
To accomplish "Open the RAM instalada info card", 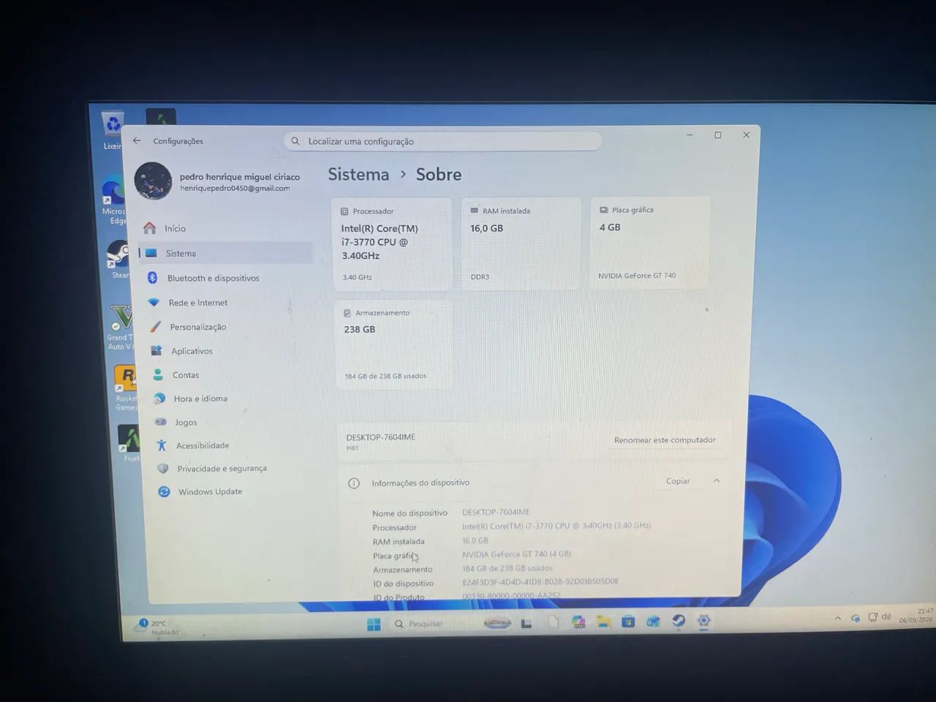I will [522, 244].
